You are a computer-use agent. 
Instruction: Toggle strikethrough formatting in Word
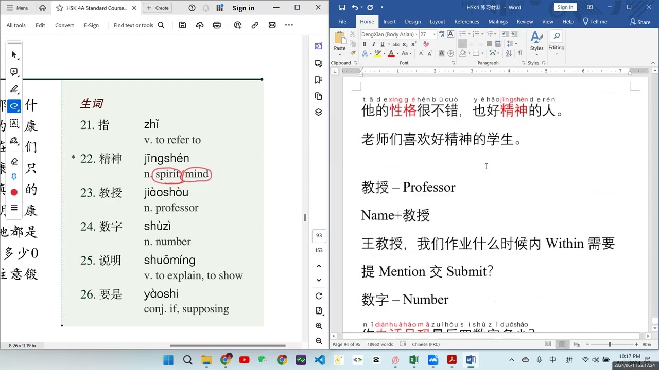point(396,44)
